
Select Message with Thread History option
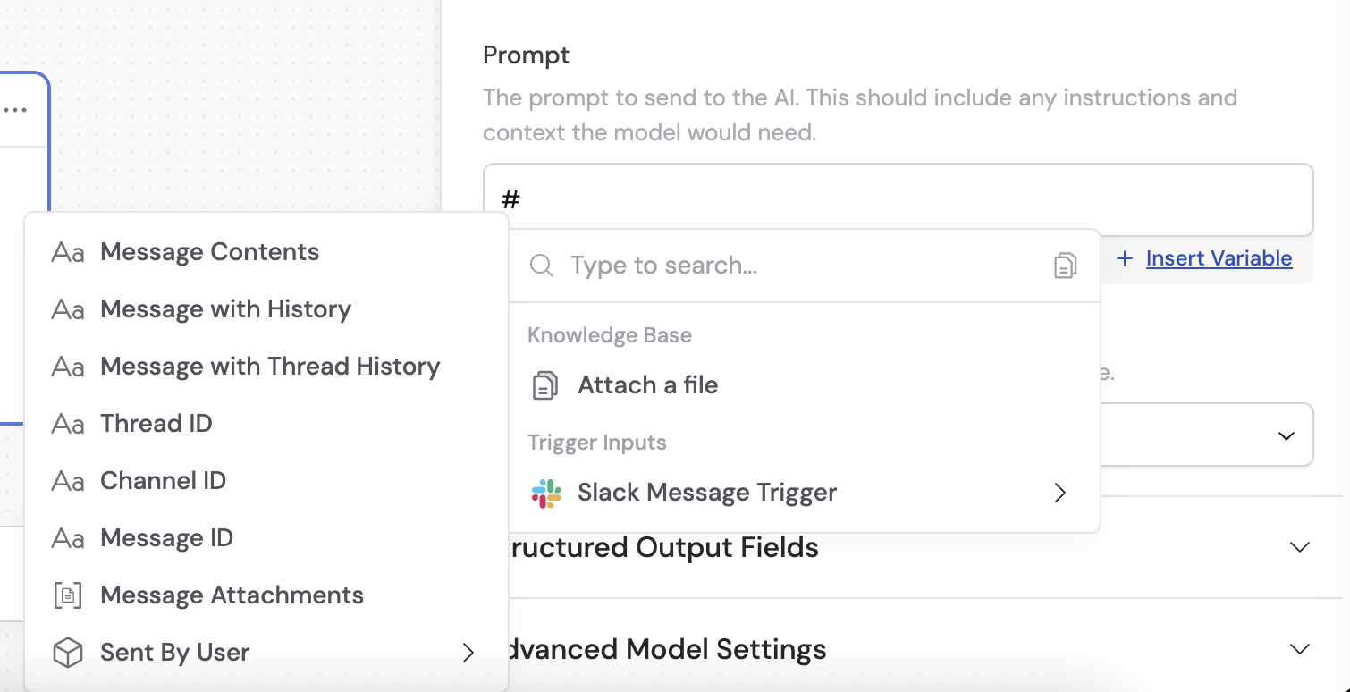pos(271,366)
